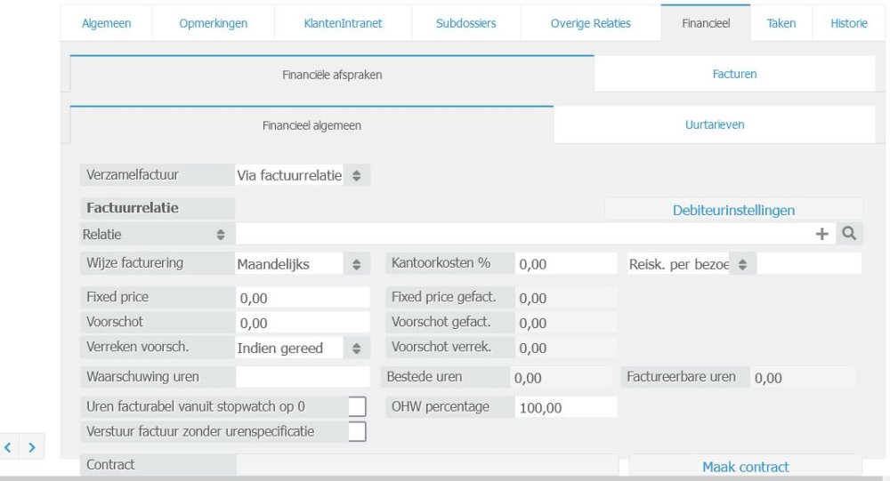Select the Historie tab
This screenshot has width=890, height=481.
click(848, 23)
